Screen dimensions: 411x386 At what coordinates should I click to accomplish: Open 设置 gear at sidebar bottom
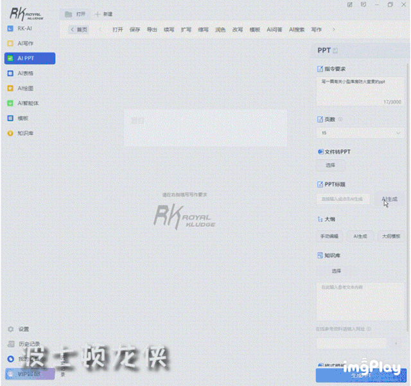(19, 329)
